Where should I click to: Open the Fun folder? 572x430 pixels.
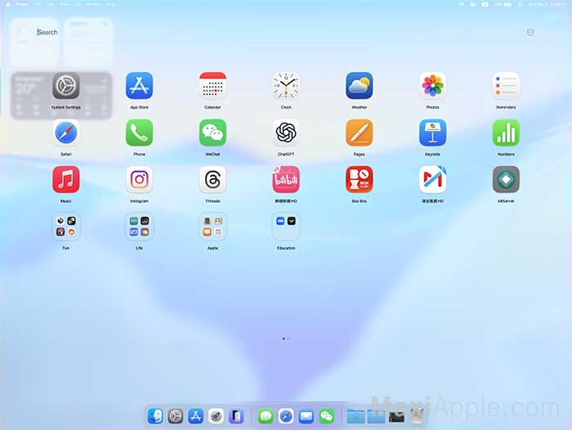click(x=65, y=226)
